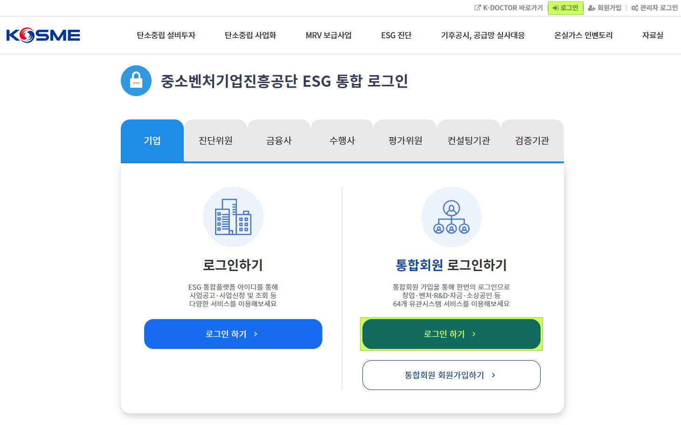This screenshot has height=425, width=681.
Task: Switch to the 진단위원 tab
Action: tap(215, 140)
